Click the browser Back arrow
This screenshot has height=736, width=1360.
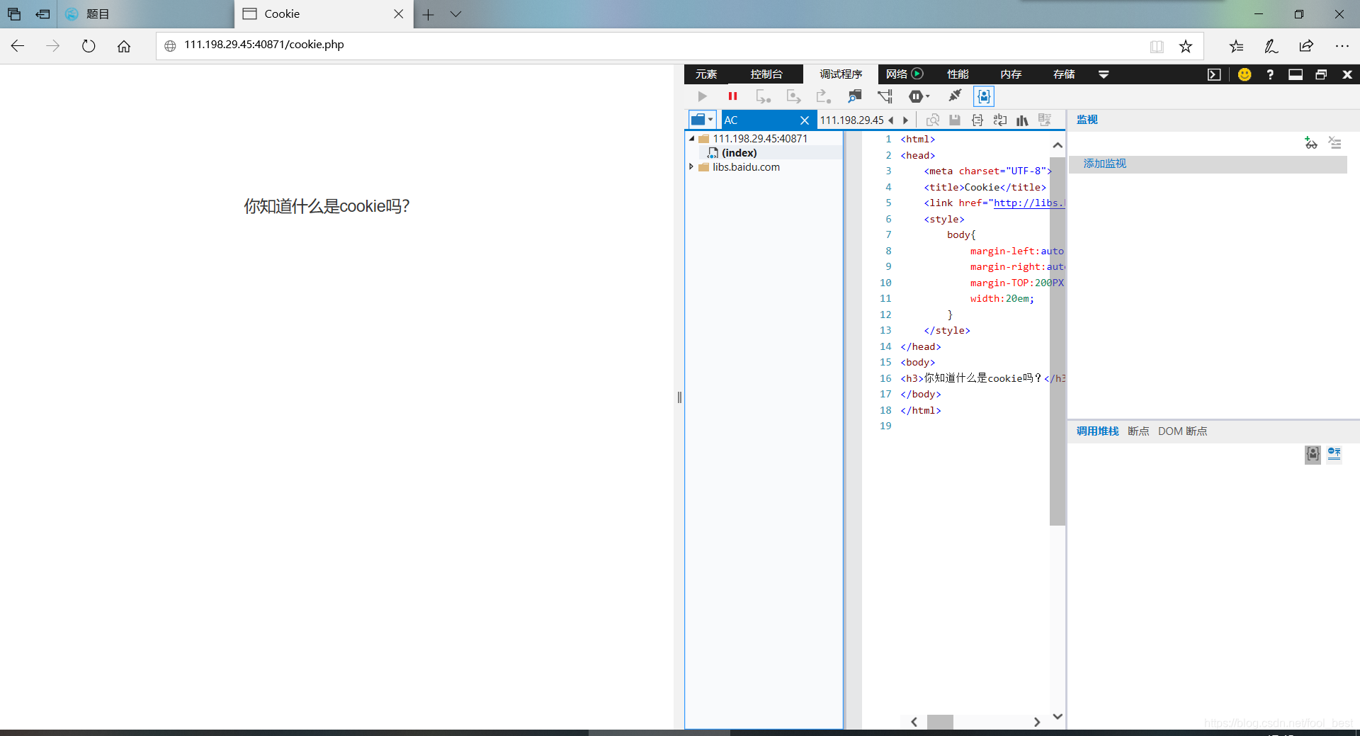point(18,46)
